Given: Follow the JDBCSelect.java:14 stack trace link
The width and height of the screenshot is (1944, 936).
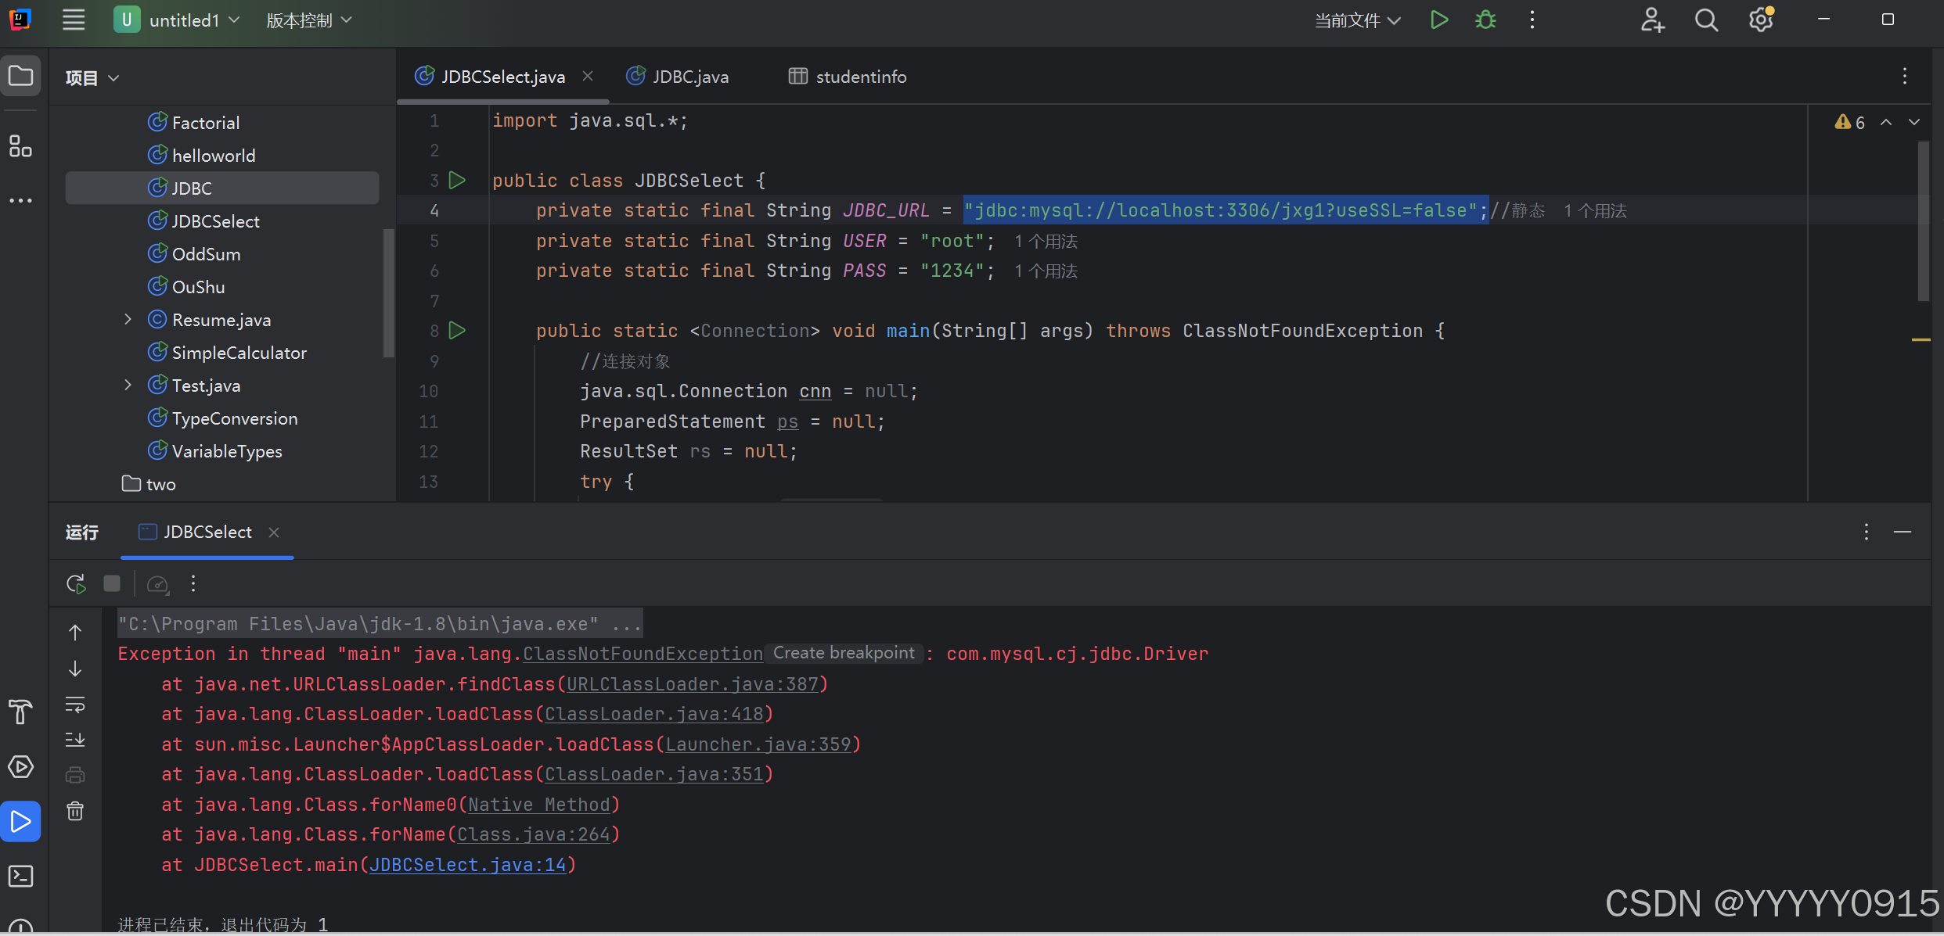Looking at the screenshot, I should tap(467, 865).
